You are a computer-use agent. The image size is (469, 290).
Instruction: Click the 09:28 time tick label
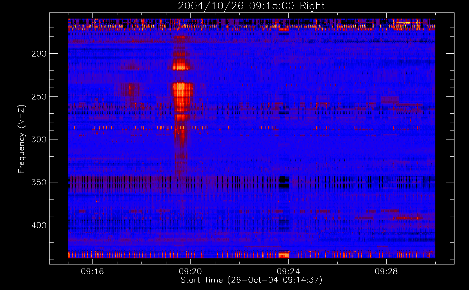[386, 272]
